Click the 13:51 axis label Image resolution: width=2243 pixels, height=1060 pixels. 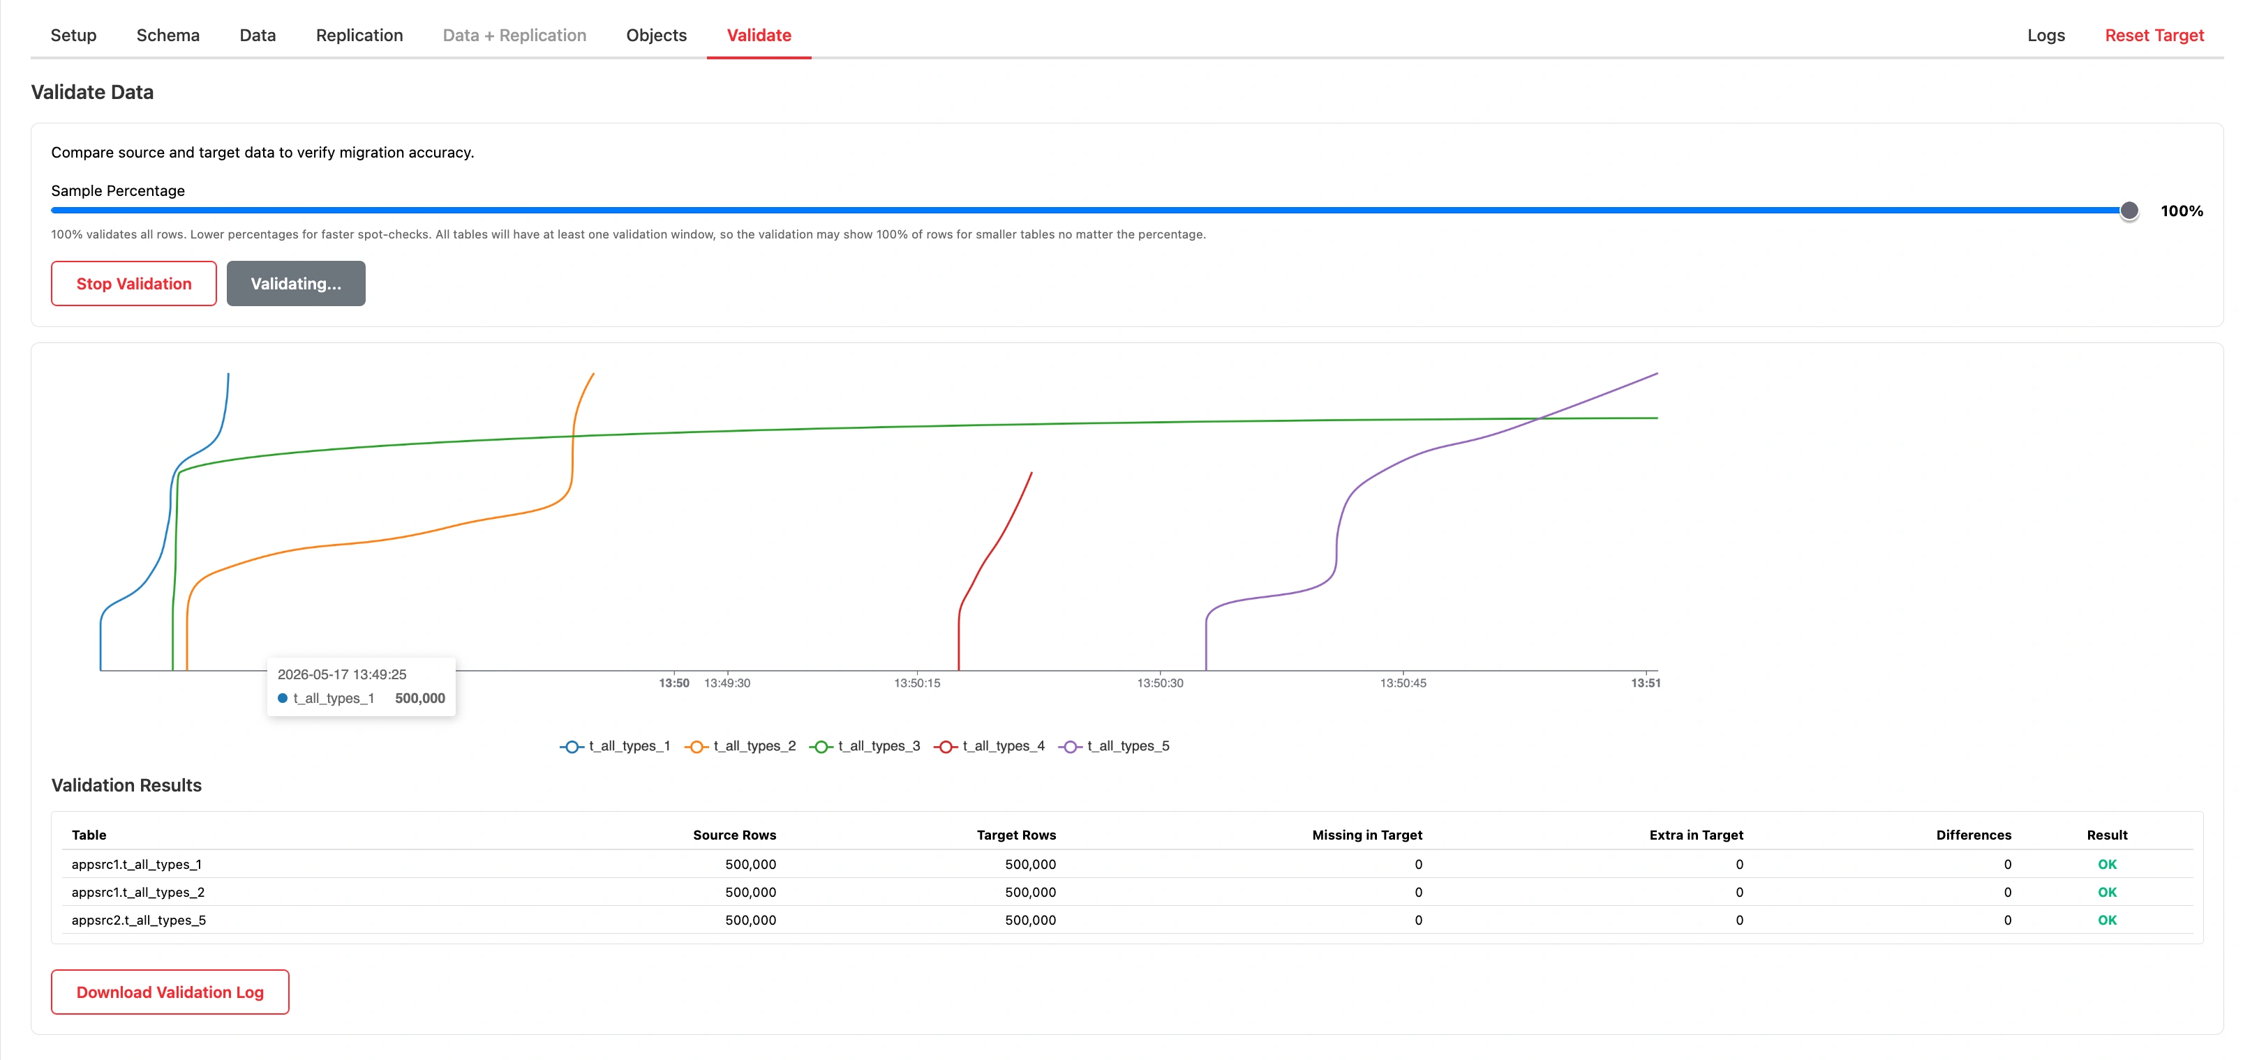click(x=1646, y=683)
